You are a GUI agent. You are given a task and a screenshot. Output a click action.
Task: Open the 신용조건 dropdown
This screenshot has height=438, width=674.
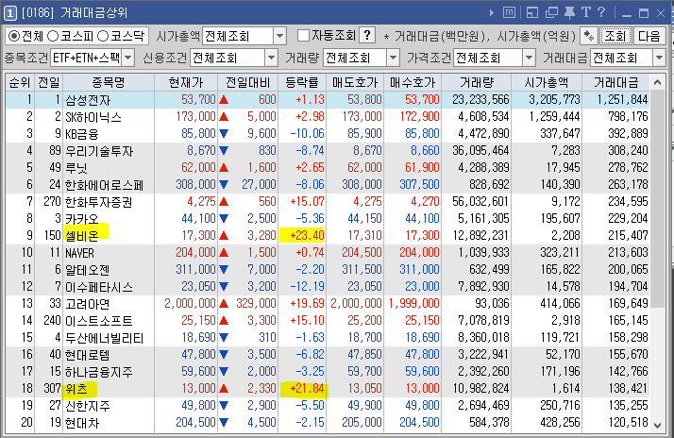point(271,58)
